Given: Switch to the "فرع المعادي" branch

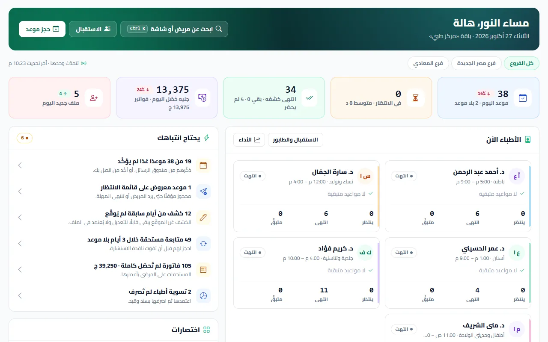Looking at the screenshot, I should (x=428, y=63).
